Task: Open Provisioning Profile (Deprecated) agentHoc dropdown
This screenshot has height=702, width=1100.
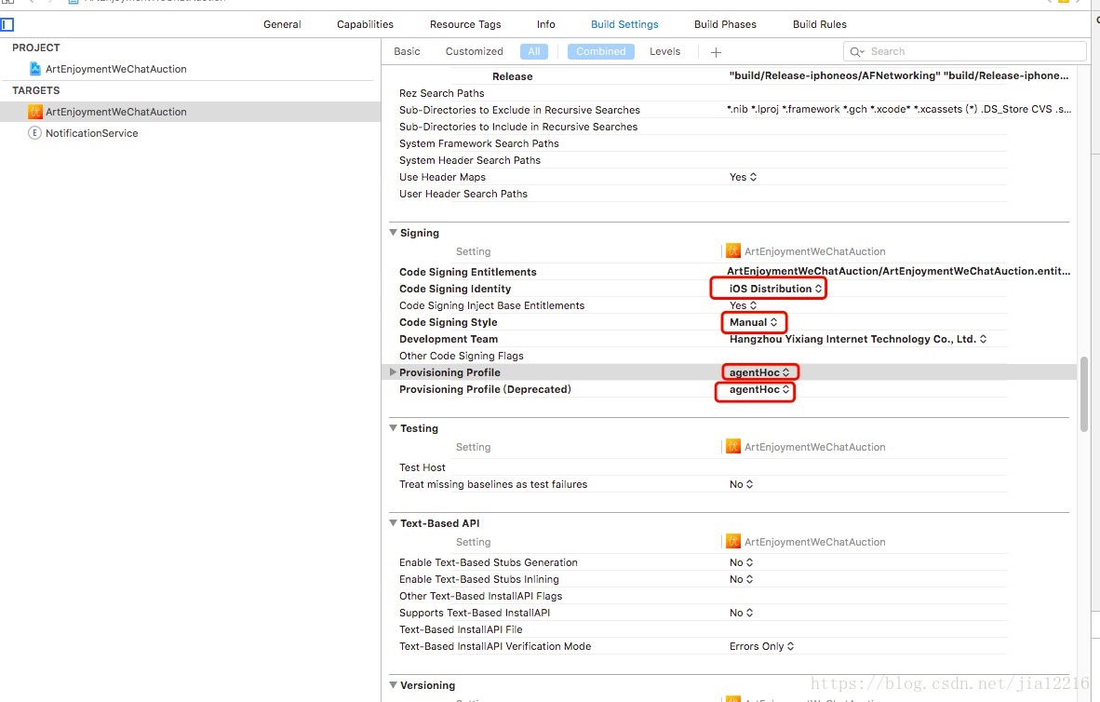Action: point(759,389)
